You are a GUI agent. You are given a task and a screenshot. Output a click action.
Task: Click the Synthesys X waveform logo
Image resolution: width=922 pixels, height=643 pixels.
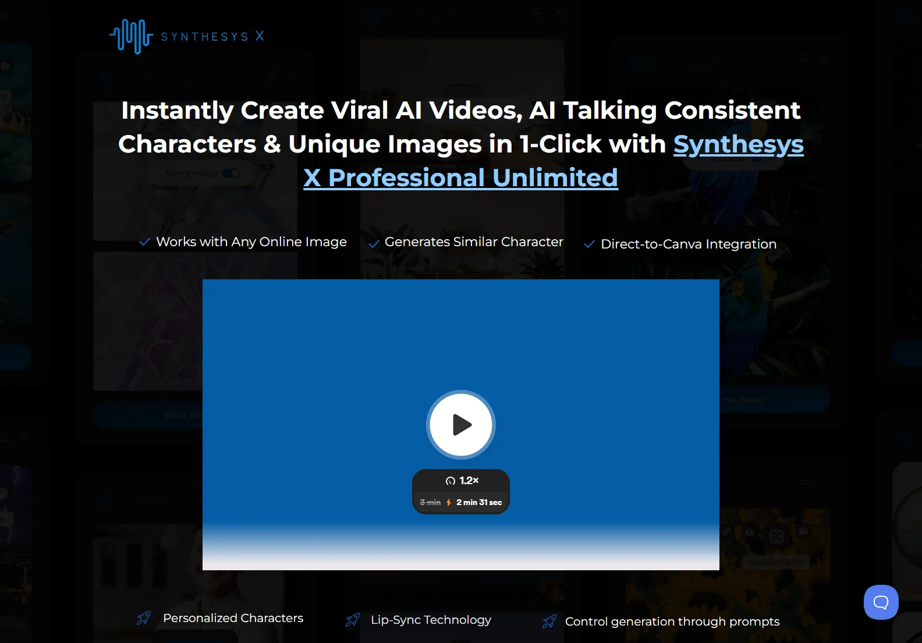131,36
